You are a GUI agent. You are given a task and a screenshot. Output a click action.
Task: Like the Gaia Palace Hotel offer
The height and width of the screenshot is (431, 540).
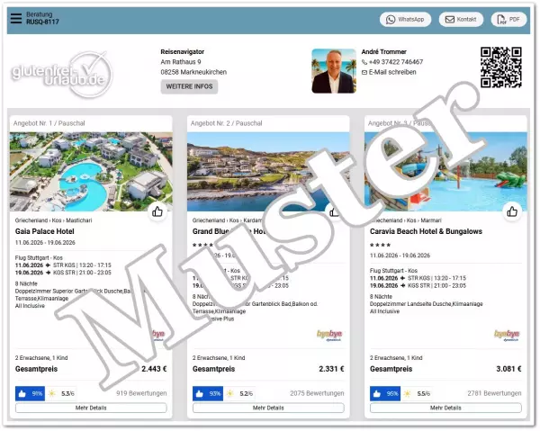click(157, 211)
